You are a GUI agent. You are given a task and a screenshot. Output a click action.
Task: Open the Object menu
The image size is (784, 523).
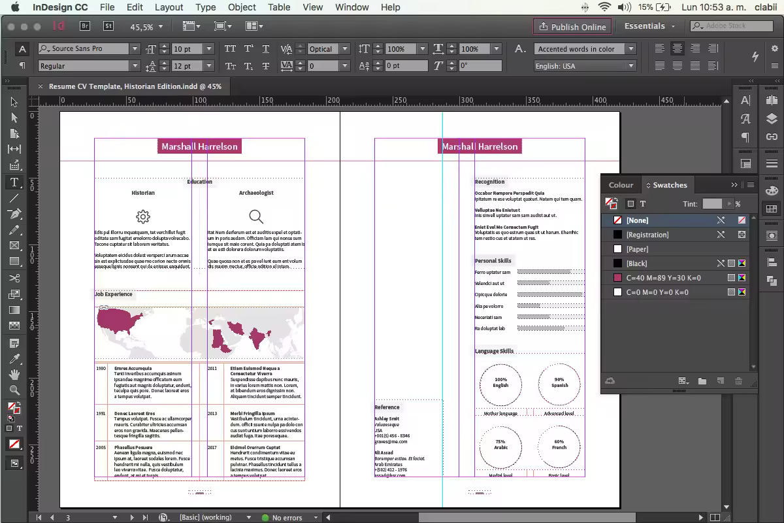[x=242, y=7]
